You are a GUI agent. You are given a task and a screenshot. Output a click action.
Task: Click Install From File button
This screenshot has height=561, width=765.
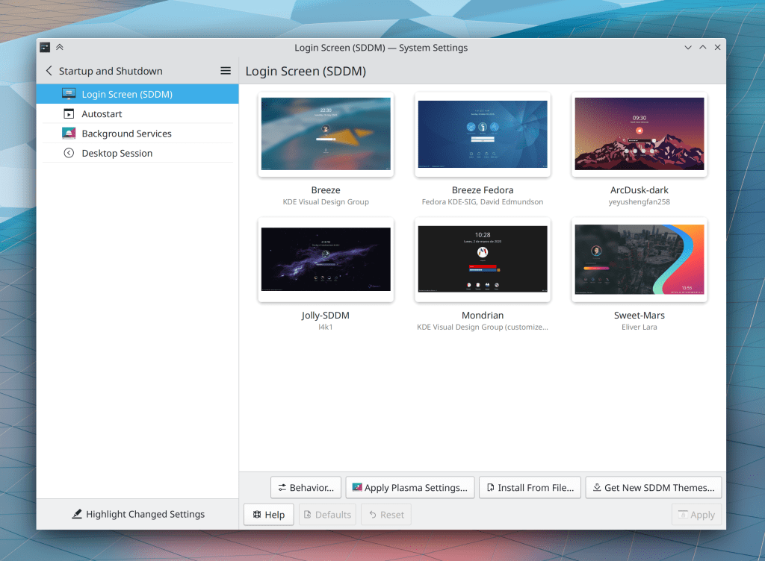(x=530, y=488)
